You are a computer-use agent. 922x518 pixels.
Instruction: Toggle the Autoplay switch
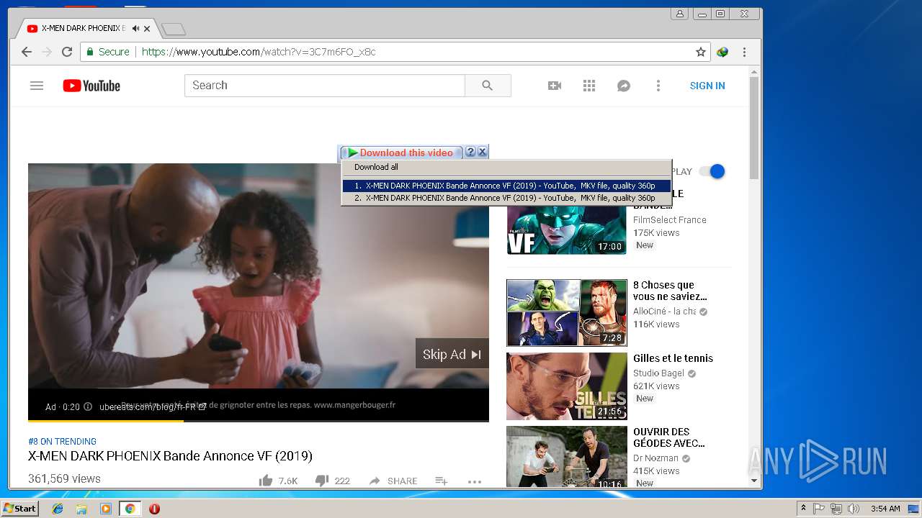pos(712,171)
